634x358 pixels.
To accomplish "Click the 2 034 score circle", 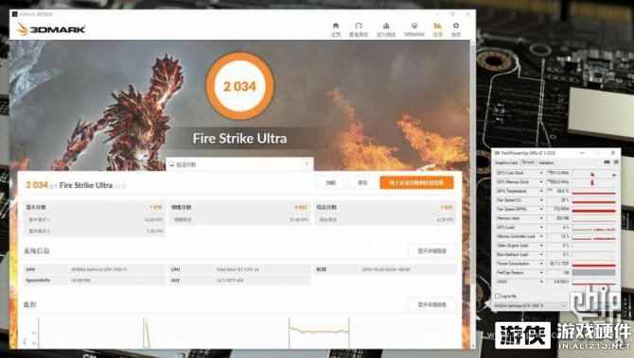I will (239, 86).
